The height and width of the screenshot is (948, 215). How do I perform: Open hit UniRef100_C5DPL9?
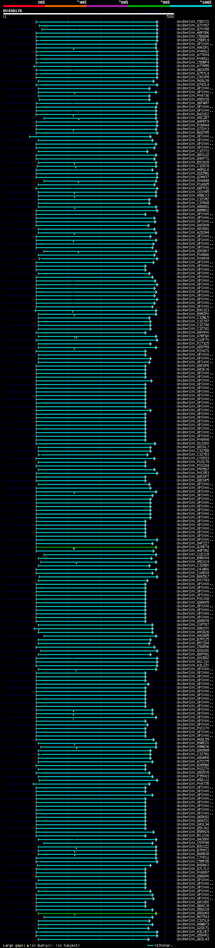pyautogui.click(x=193, y=40)
